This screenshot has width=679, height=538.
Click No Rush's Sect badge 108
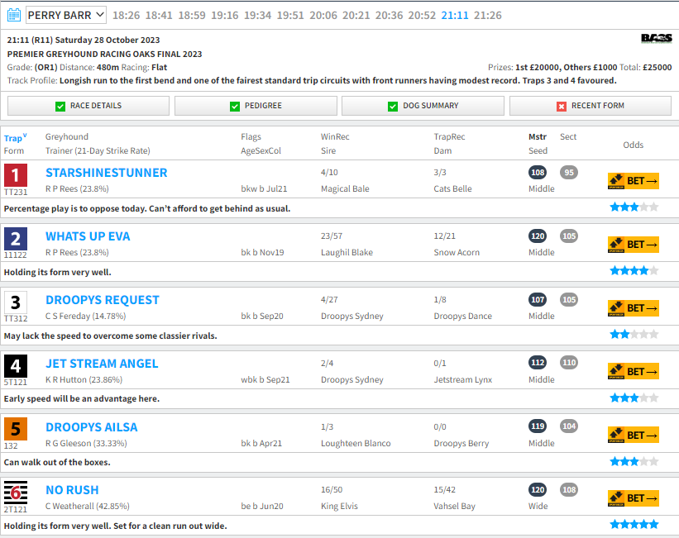click(x=568, y=489)
